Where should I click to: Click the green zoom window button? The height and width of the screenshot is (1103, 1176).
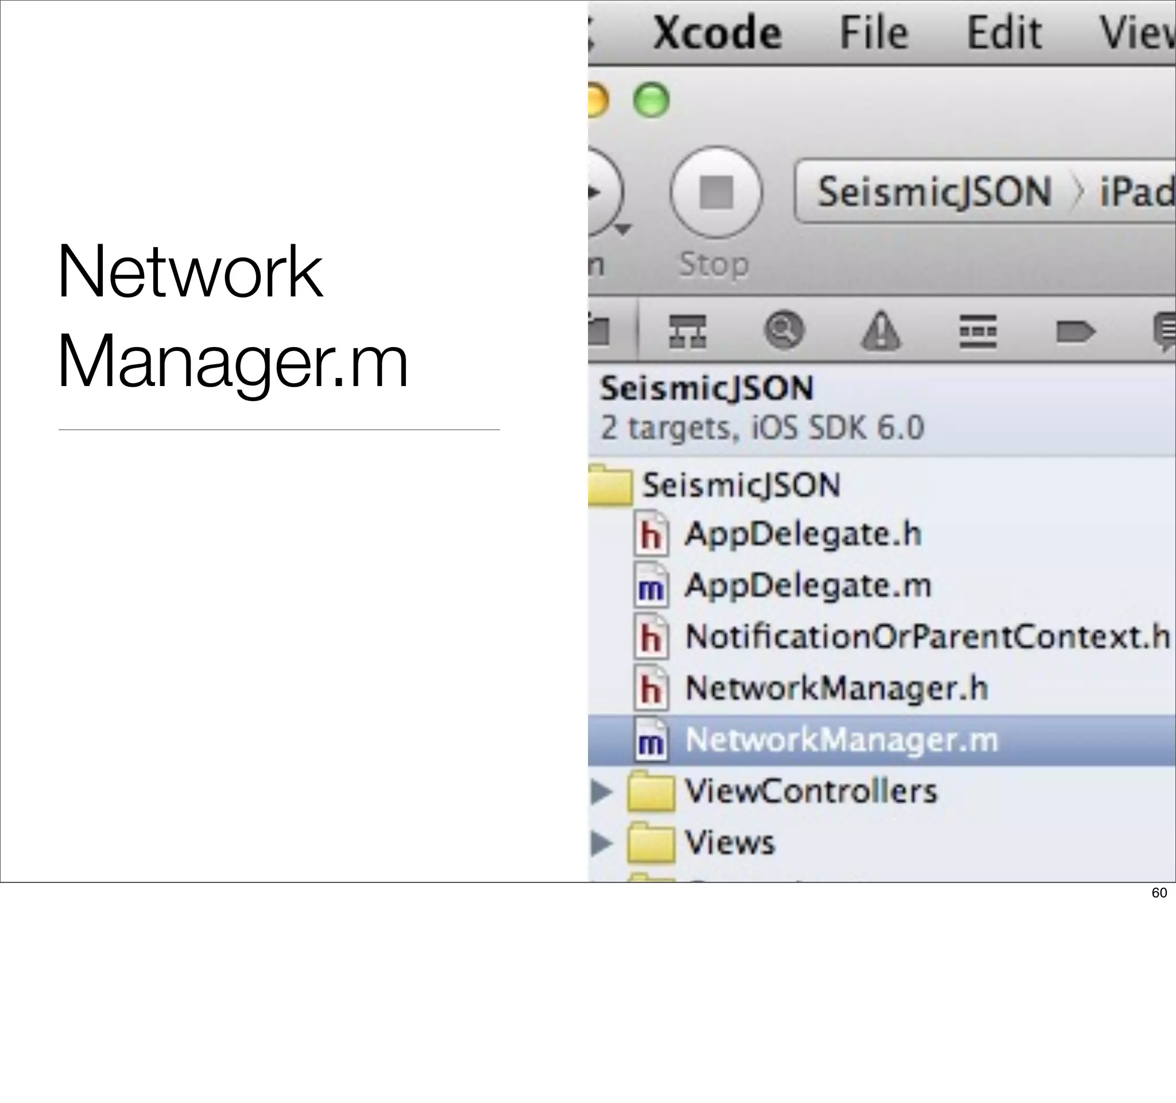coord(651,99)
